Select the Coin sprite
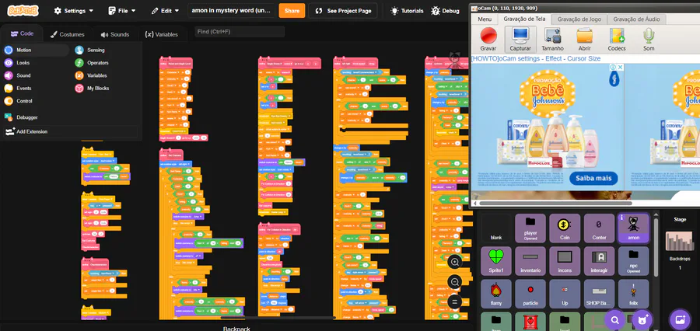The width and height of the screenshot is (700, 331). click(565, 228)
